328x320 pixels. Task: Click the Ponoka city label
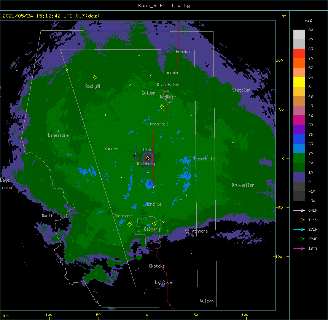(x=183, y=52)
